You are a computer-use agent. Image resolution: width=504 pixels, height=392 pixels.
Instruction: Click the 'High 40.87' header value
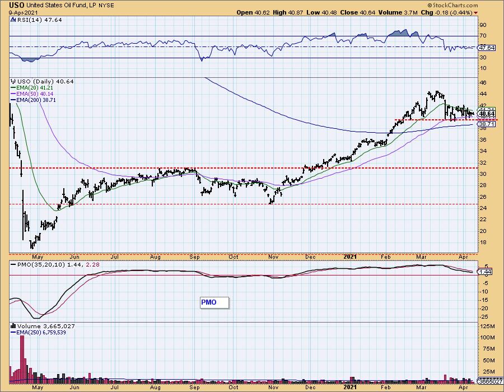pyautogui.click(x=288, y=12)
